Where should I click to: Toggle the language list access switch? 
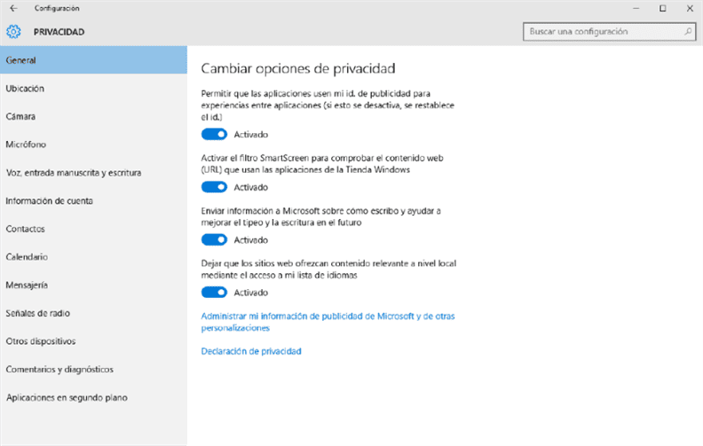click(214, 292)
